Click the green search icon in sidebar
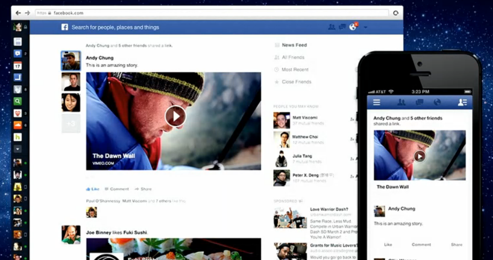 click(x=18, y=101)
